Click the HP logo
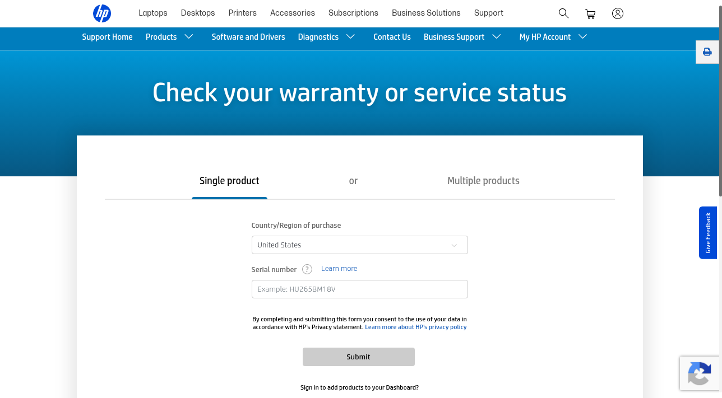The height and width of the screenshot is (398, 722). [102, 13]
